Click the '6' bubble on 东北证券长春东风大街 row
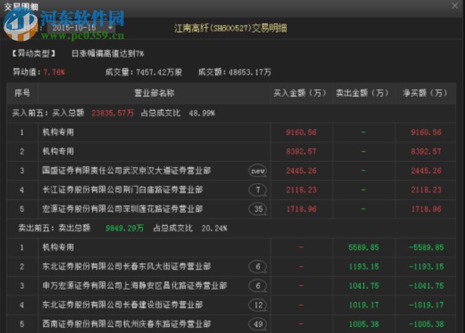Screen dimensions: 465x333 pyautogui.click(x=258, y=267)
